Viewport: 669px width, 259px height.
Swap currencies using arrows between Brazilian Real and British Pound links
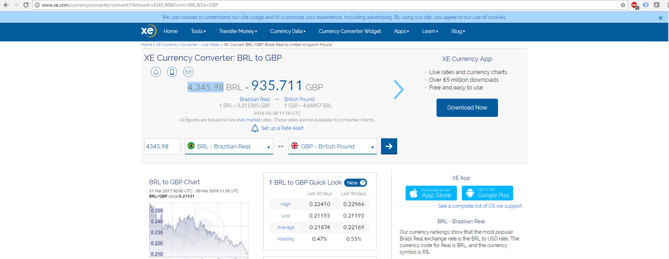coord(277,99)
